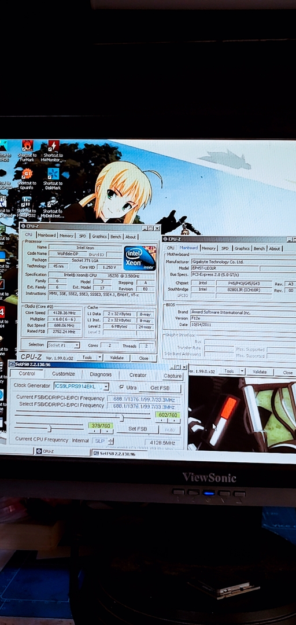The width and height of the screenshot is (296, 625).
Task: Switch to Memory tab in left CPU-Z window
Action: (x=66, y=236)
